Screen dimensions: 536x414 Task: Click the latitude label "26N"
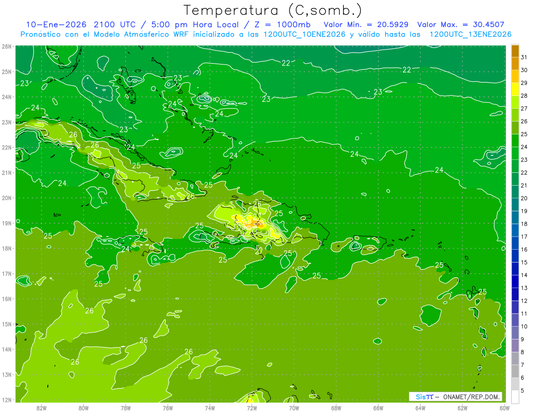pyautogui.click(x=7, y=46)
